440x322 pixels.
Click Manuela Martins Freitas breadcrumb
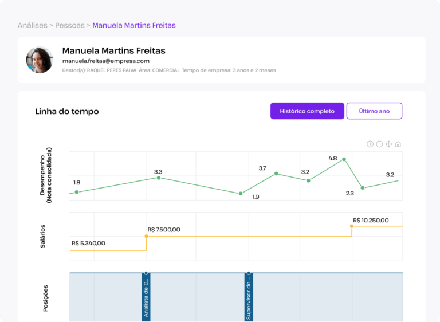coord(134,25)
